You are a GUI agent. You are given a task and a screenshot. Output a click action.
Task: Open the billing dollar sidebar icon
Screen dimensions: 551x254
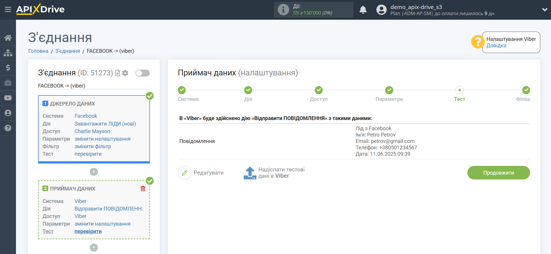tap(8, 68)
